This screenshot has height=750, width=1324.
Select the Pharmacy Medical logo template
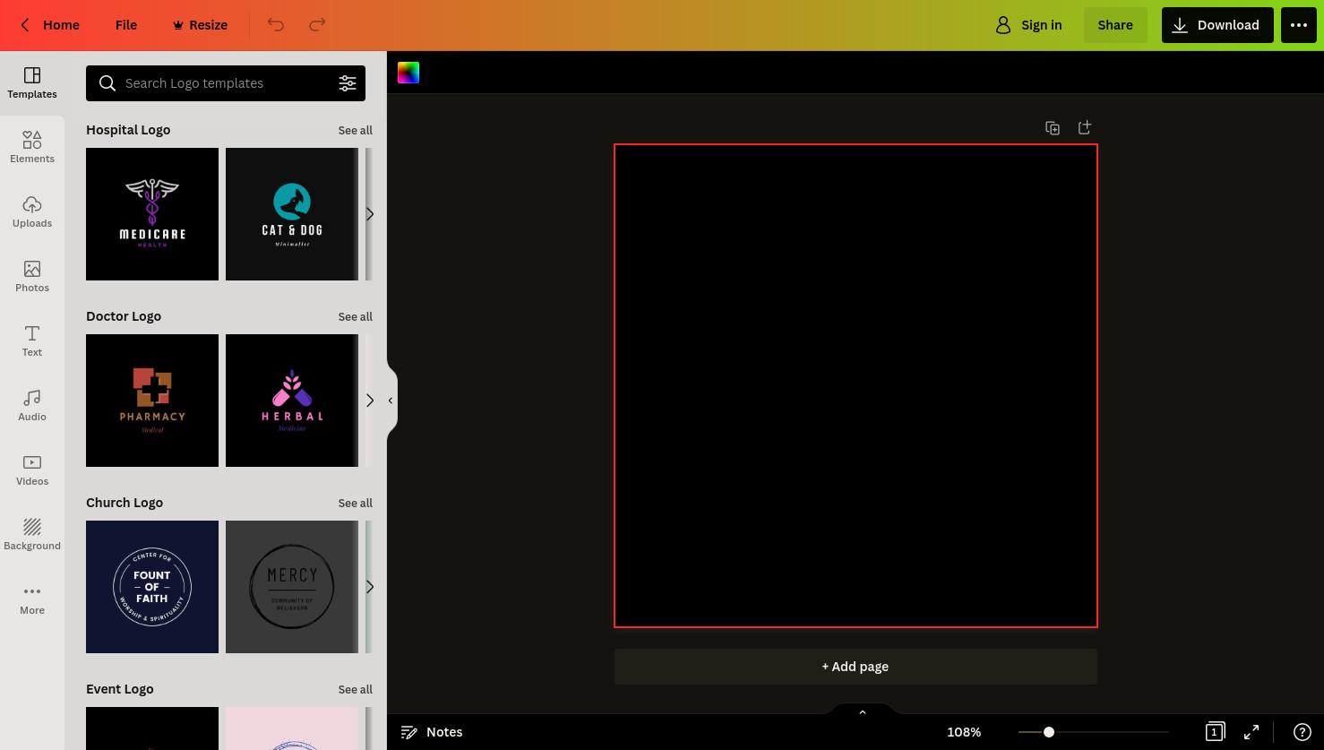[152, 401]
